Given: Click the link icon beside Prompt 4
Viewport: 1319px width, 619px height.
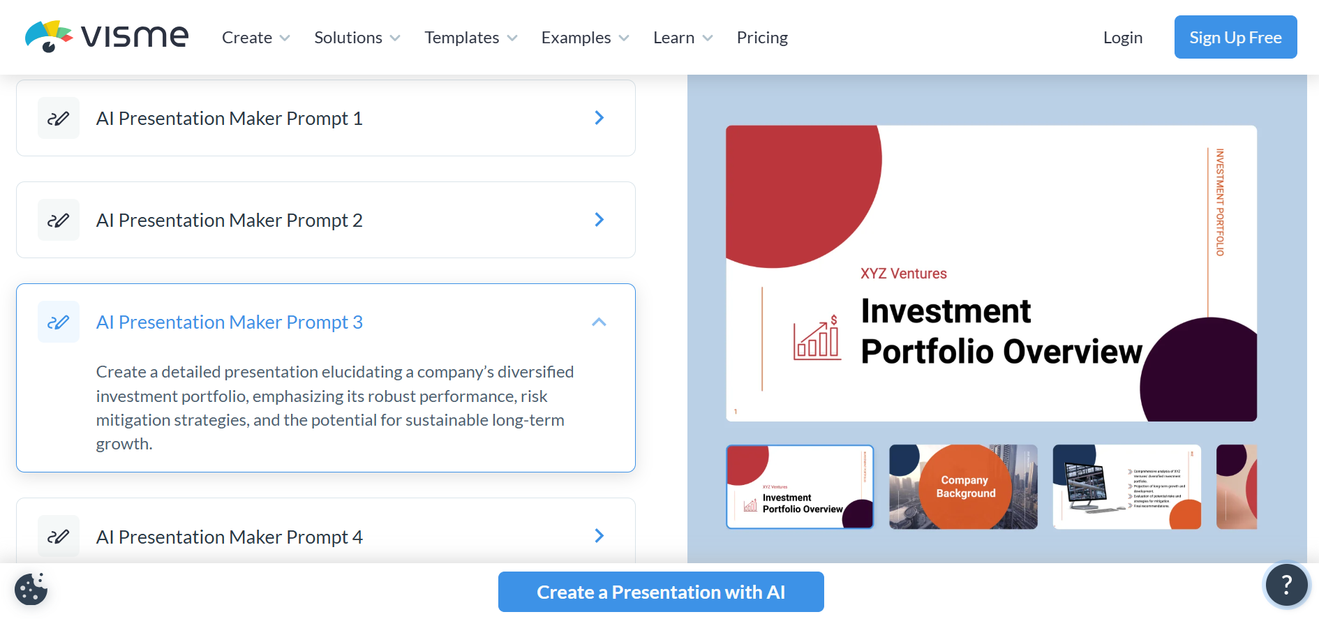Looking at the screenshot, I should point(59,536).
